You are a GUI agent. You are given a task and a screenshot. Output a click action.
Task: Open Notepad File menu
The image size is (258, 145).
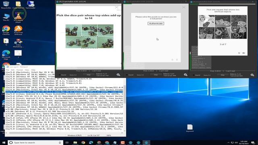click(x=7, y=70)
